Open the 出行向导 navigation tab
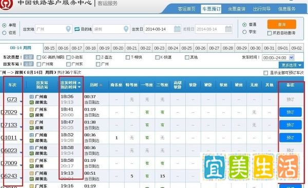The width and height of the screenshot is (308, 188). [x=262, y=9]
